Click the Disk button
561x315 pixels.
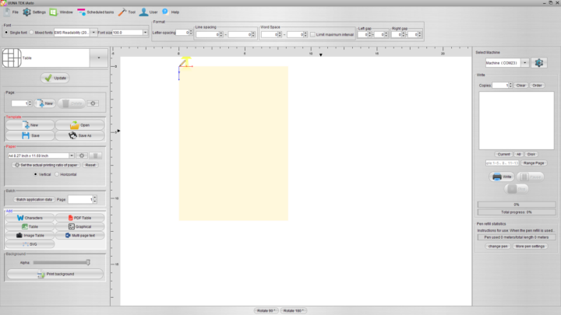(x=531, y=154)
